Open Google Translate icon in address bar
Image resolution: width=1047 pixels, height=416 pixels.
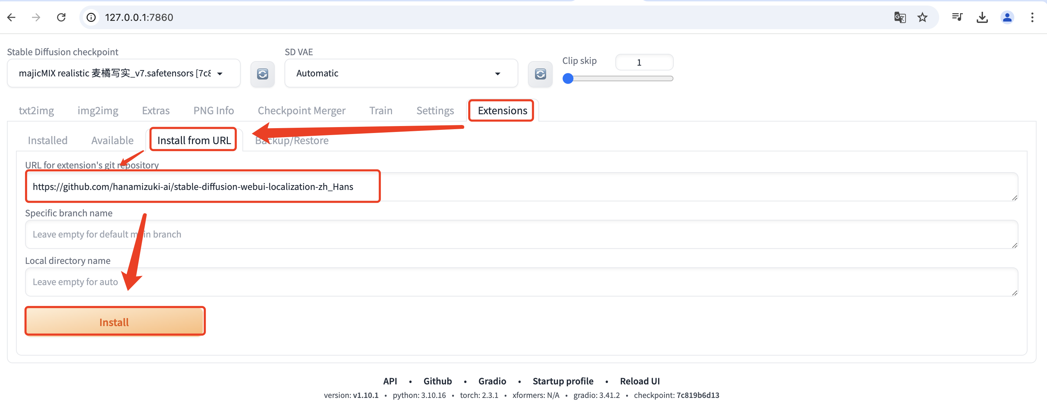[900, 17]
